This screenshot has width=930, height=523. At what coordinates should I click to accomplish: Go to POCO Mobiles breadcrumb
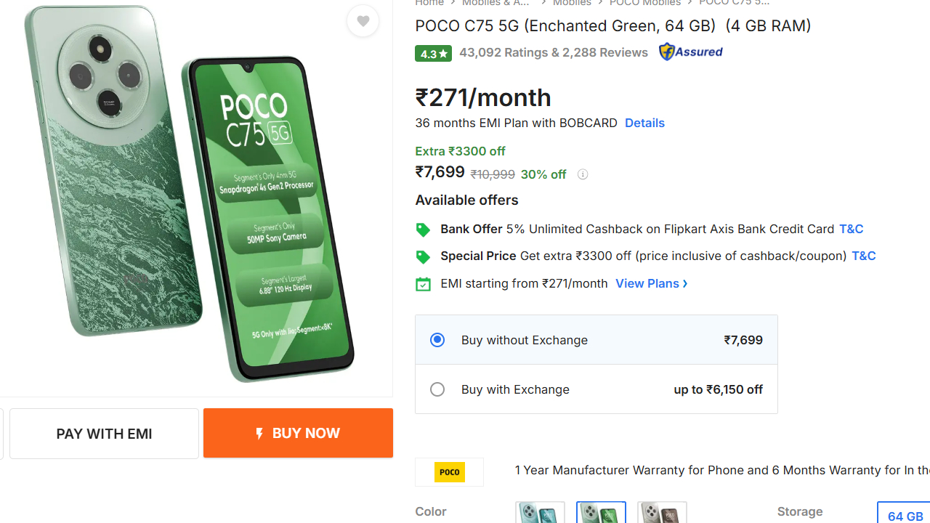coord(644,3)
